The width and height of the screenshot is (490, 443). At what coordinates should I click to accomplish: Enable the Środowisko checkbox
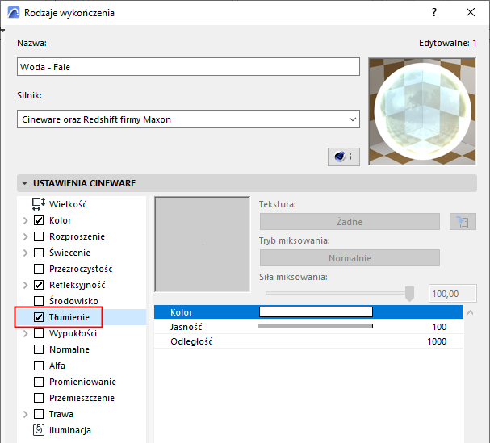(39, 301)
